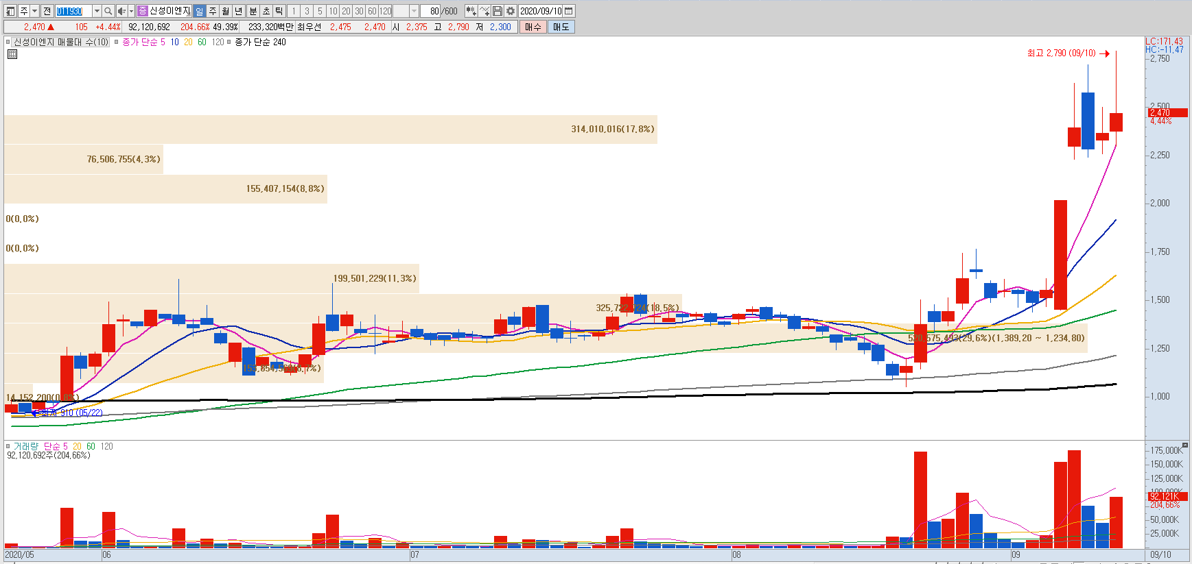Switch to 월 monthly period
The width and height of the screenshot is (1192, 564).
point(226,11)
